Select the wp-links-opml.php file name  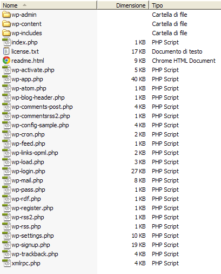[35, 153]
